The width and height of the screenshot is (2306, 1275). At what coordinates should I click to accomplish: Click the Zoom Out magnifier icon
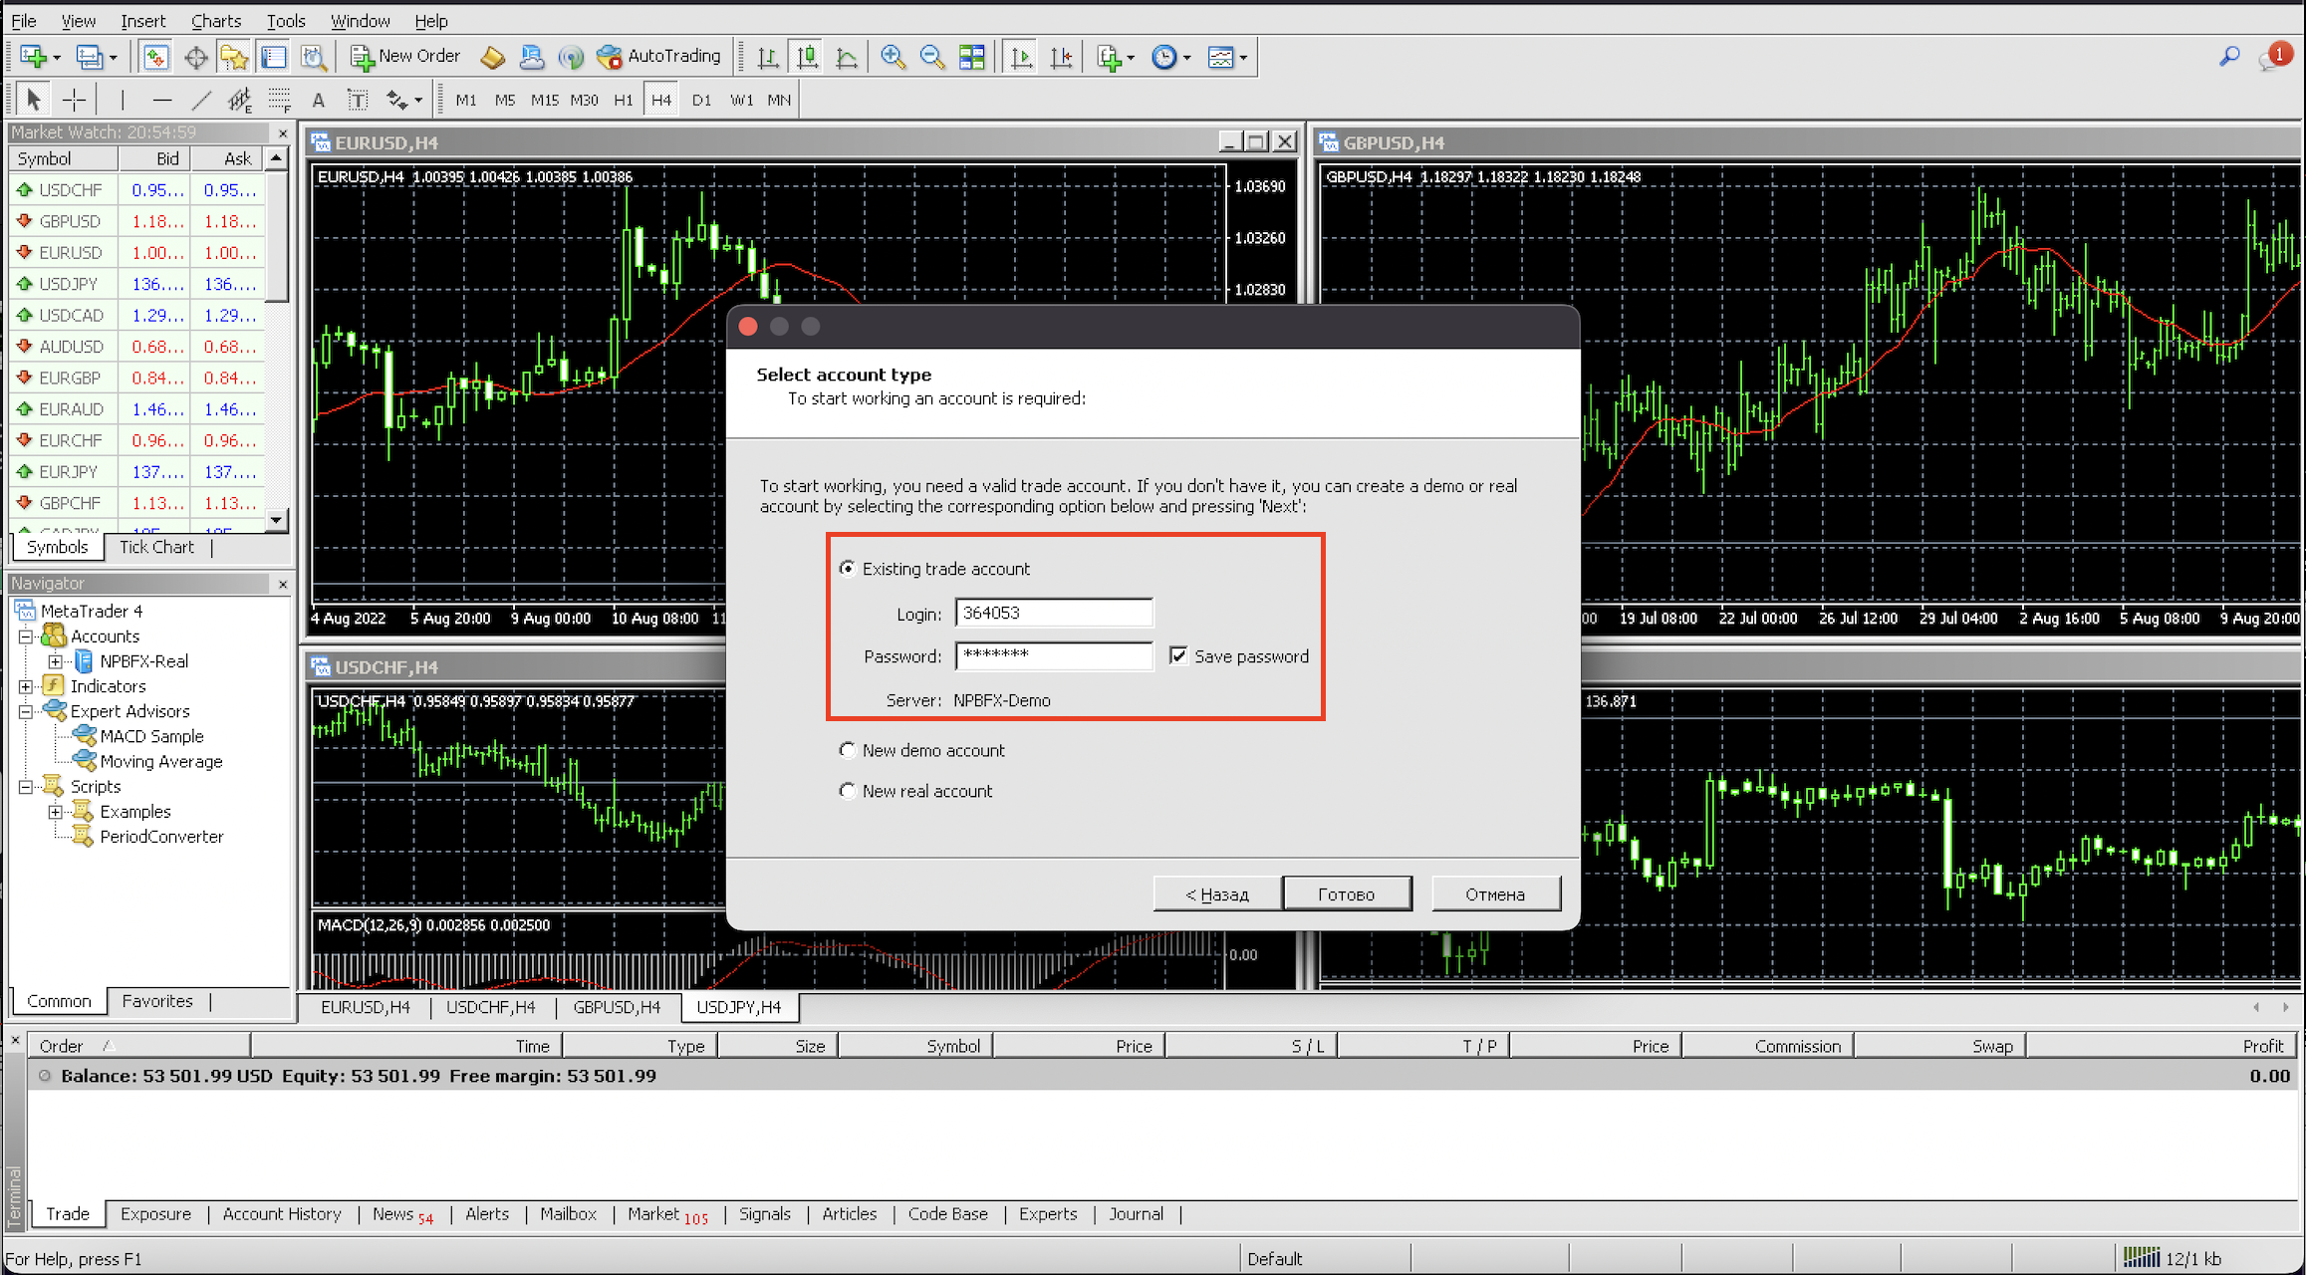(x=931, y=57)
